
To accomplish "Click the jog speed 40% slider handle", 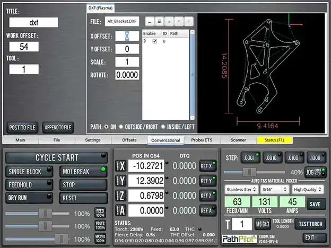I will (249, 172).
